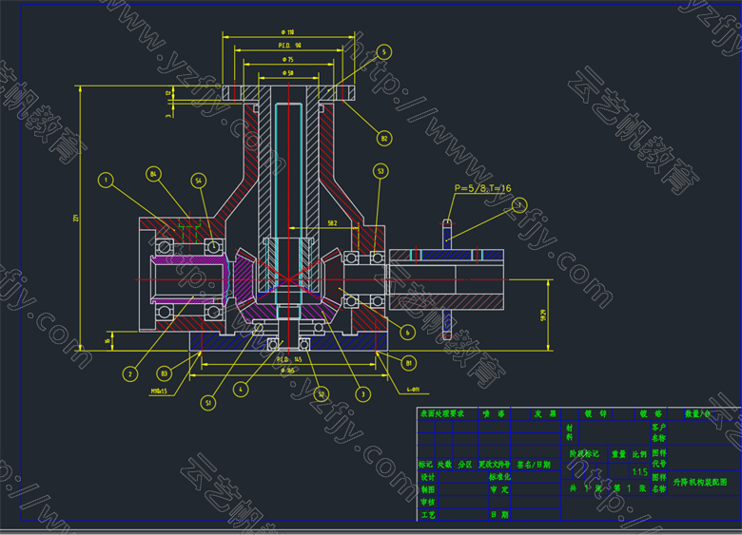This screenshot has width=742, height=535.
Task: Select the 59.29 vertical dimension text
Action: (x=543, y=315)
